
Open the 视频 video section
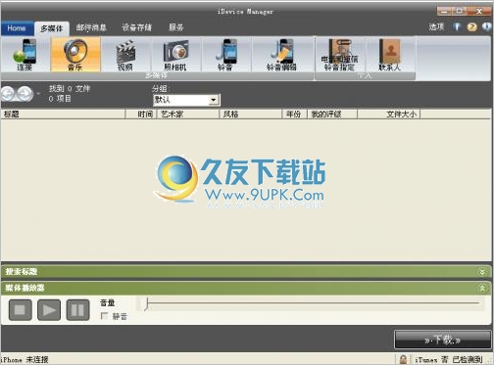pos(125,54)
